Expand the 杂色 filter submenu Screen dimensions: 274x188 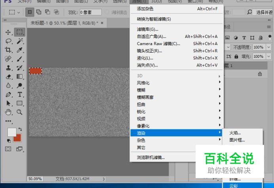(176, 140)
